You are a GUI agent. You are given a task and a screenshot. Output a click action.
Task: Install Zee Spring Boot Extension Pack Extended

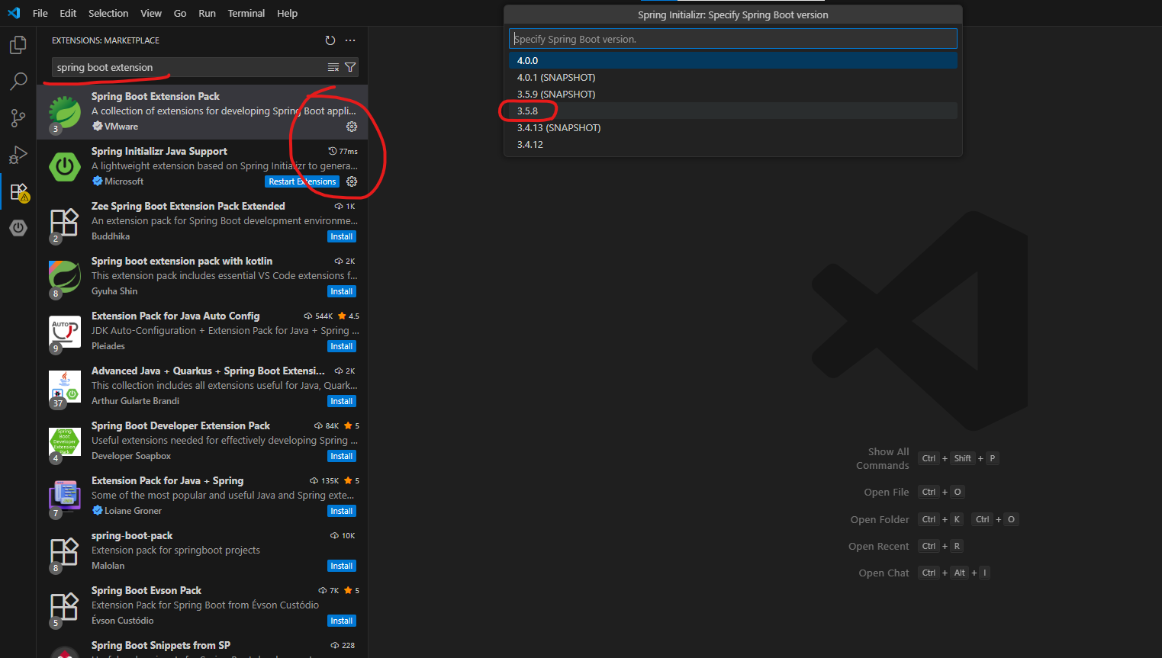(x=342, y=236)
